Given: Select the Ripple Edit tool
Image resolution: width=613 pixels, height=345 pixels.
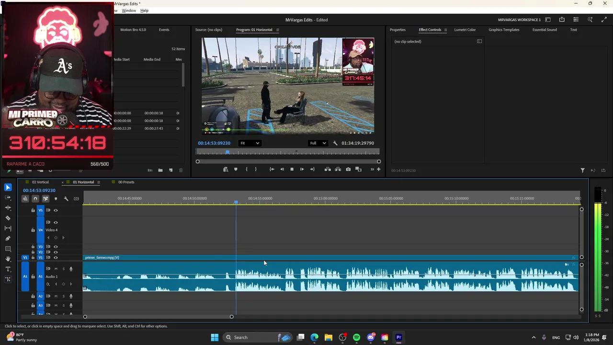Looking at the screenshot, I should (8, 208).
